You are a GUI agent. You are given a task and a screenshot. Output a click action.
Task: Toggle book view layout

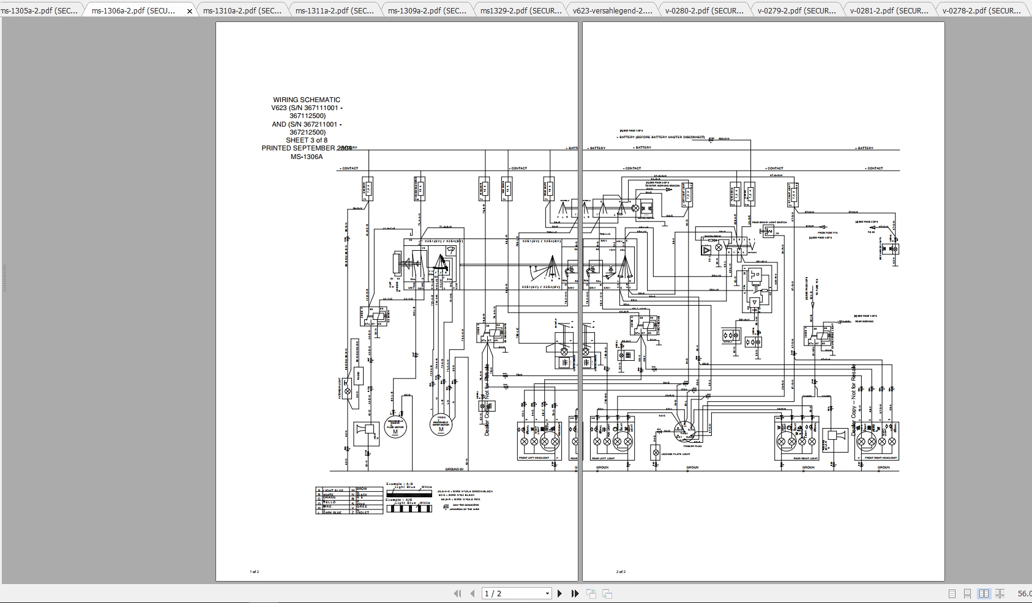1000,593
